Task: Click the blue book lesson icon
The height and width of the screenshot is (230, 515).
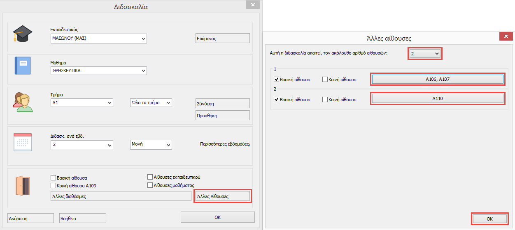Action: pos(22,66)
